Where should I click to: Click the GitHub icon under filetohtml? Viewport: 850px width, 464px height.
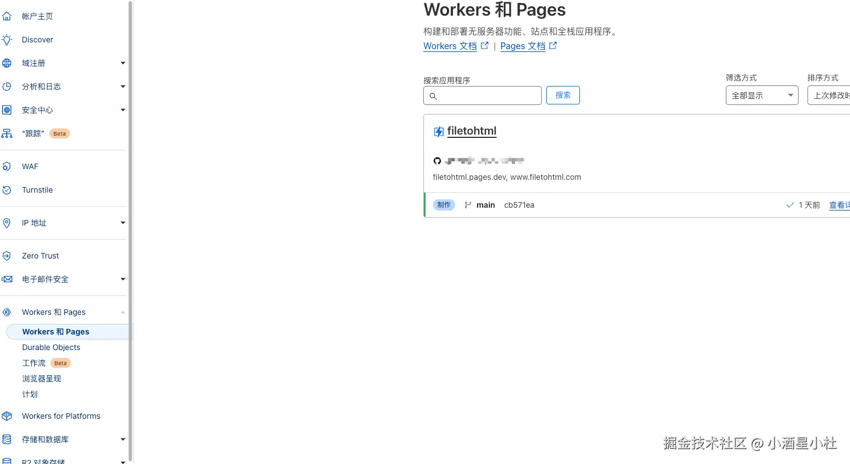point(437,161)
